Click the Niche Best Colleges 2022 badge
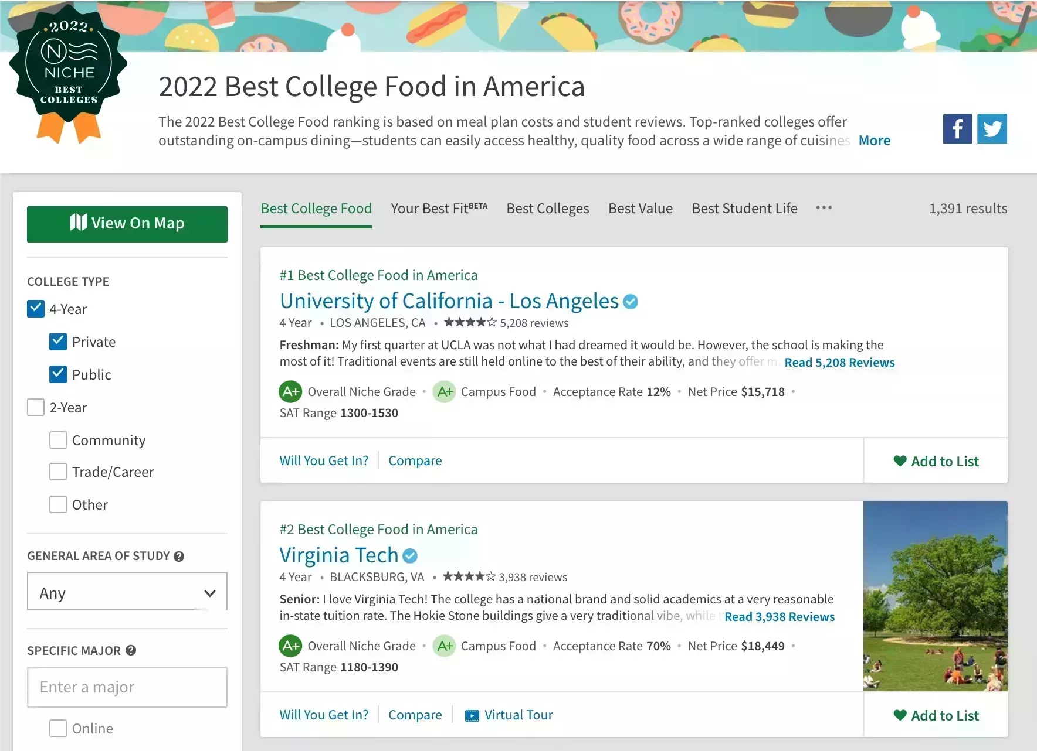This screenshot has width=1037, height=751. pos(69,73)
